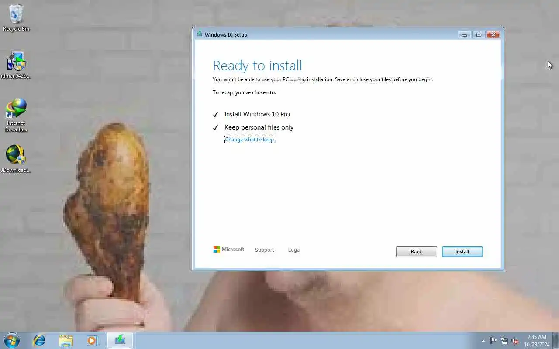Click the Back button
The image size is (559, 349).
click(x=416, y=252)
